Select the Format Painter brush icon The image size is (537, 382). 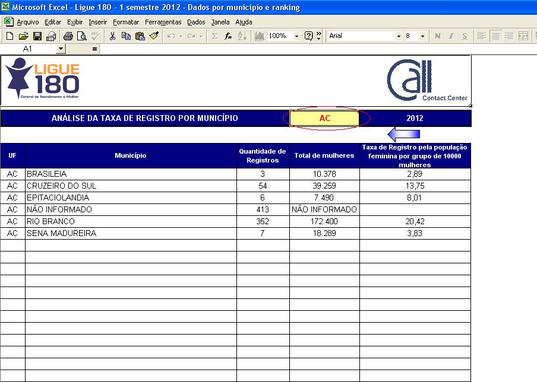(x=154, y=36)
